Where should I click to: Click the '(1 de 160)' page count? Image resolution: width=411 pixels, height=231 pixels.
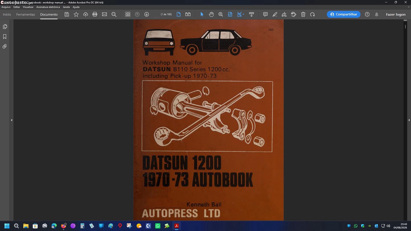pyautogui.click(x=166, y=14)
